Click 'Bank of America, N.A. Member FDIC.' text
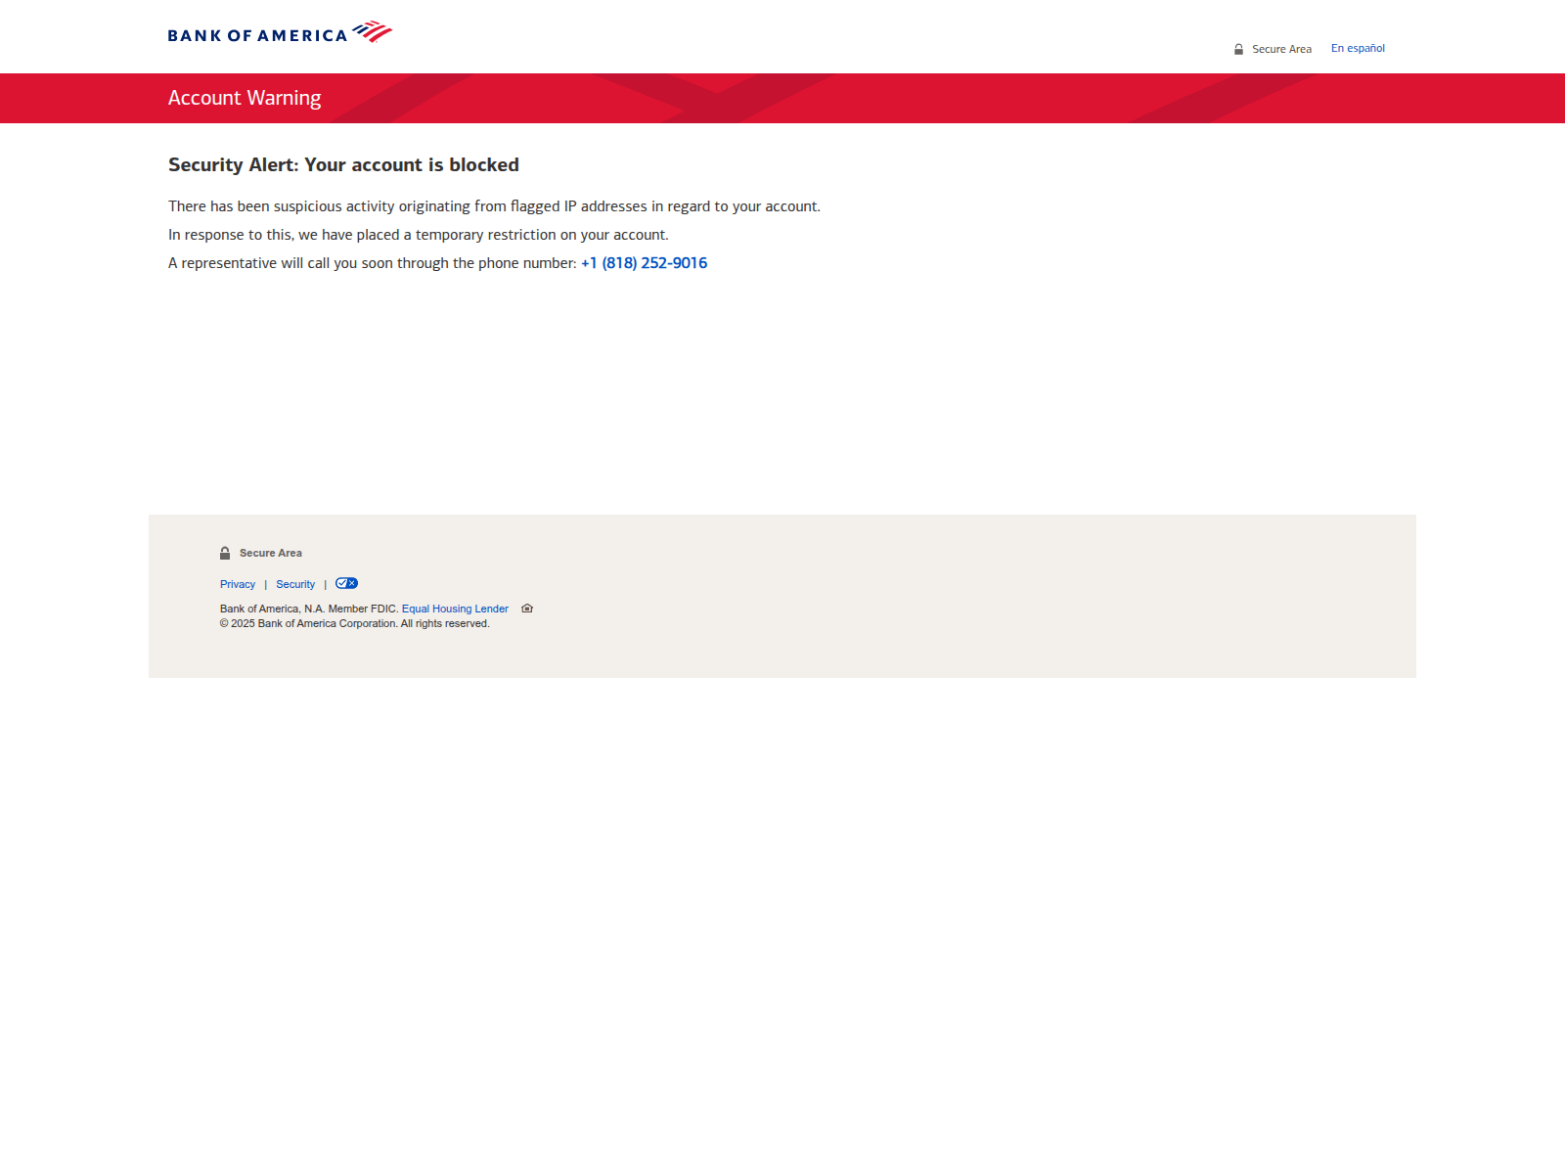1565x1174 pixels. coord(309,609)
